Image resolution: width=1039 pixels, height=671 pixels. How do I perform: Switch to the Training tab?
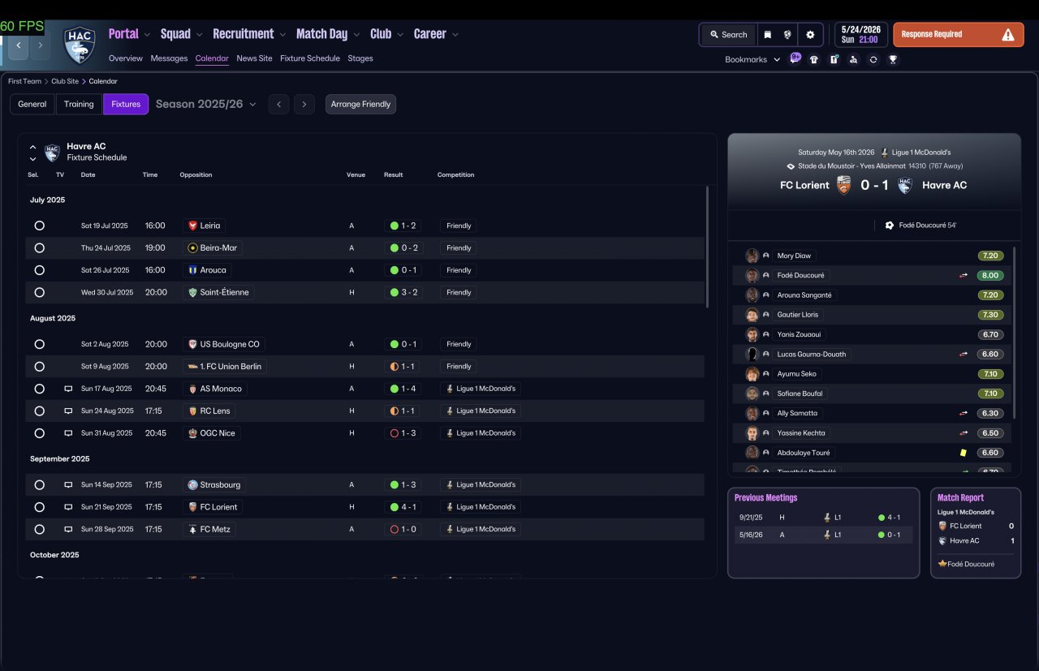tap(79, 104)
